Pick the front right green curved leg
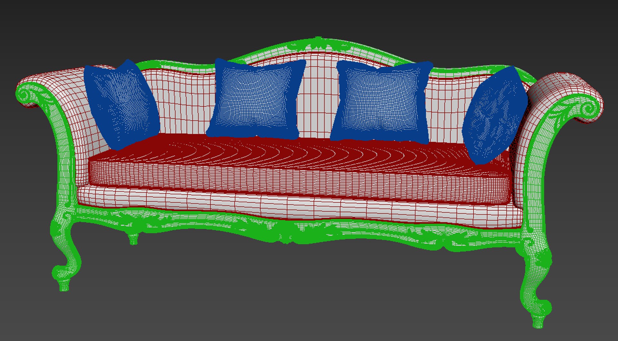Viewport: 618px width, 341px height. (536, 280)
